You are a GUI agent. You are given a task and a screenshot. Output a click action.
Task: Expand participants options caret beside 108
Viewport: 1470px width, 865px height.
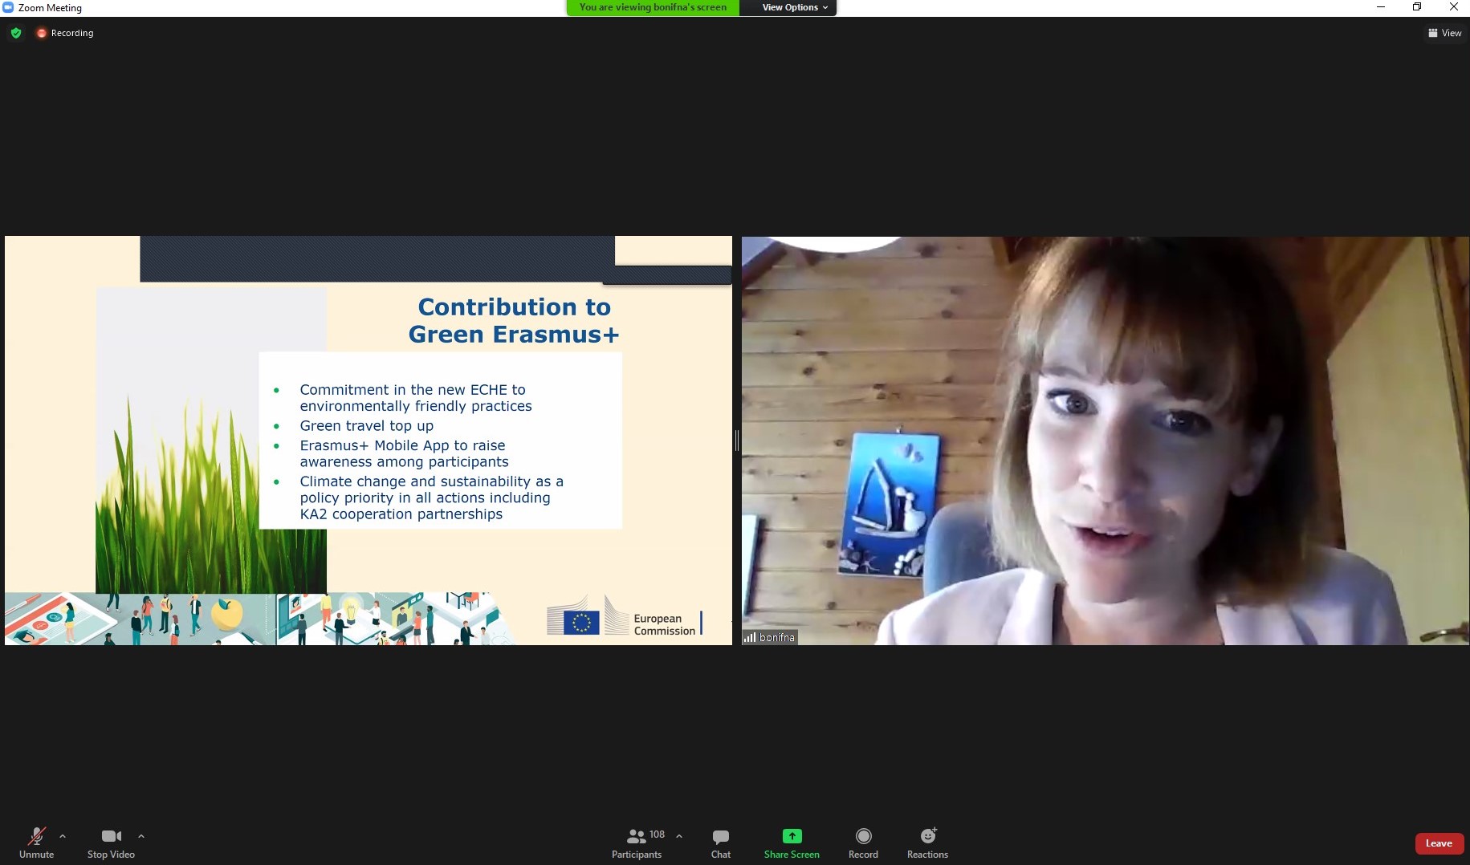click(679, 836)
